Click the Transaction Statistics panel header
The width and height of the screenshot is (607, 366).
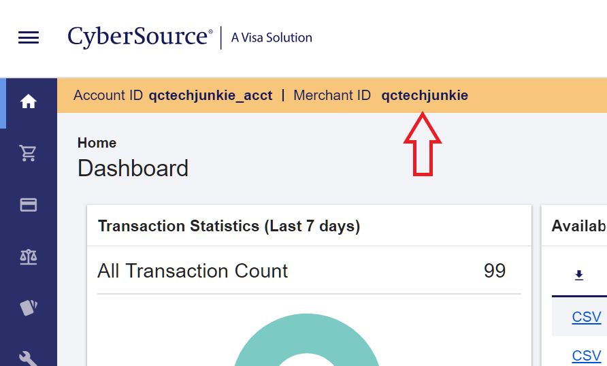(229, 226)
